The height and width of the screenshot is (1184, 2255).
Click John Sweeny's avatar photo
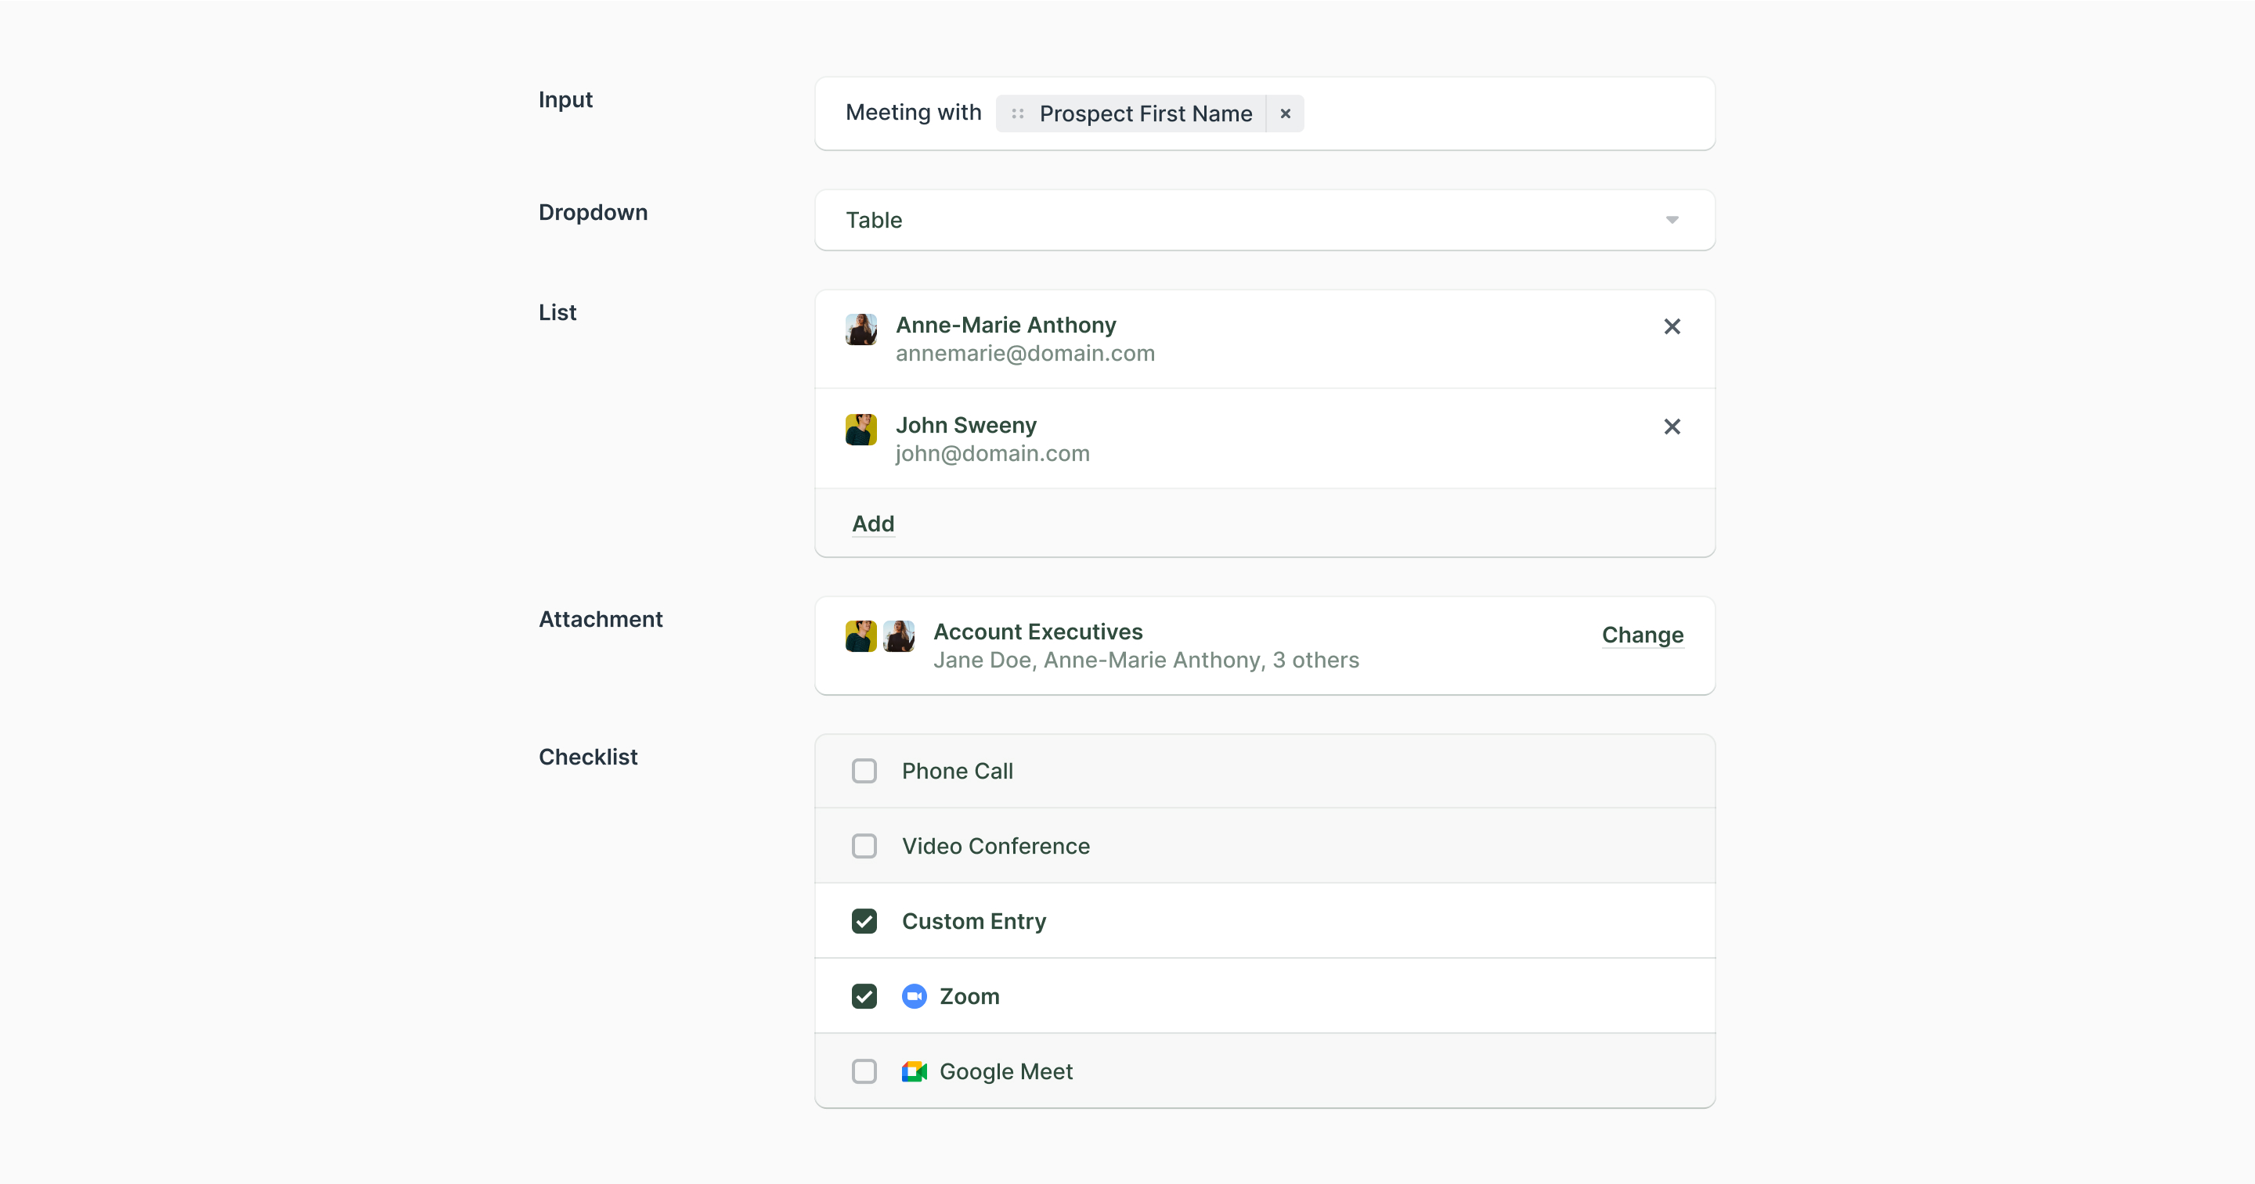[861, 429]
